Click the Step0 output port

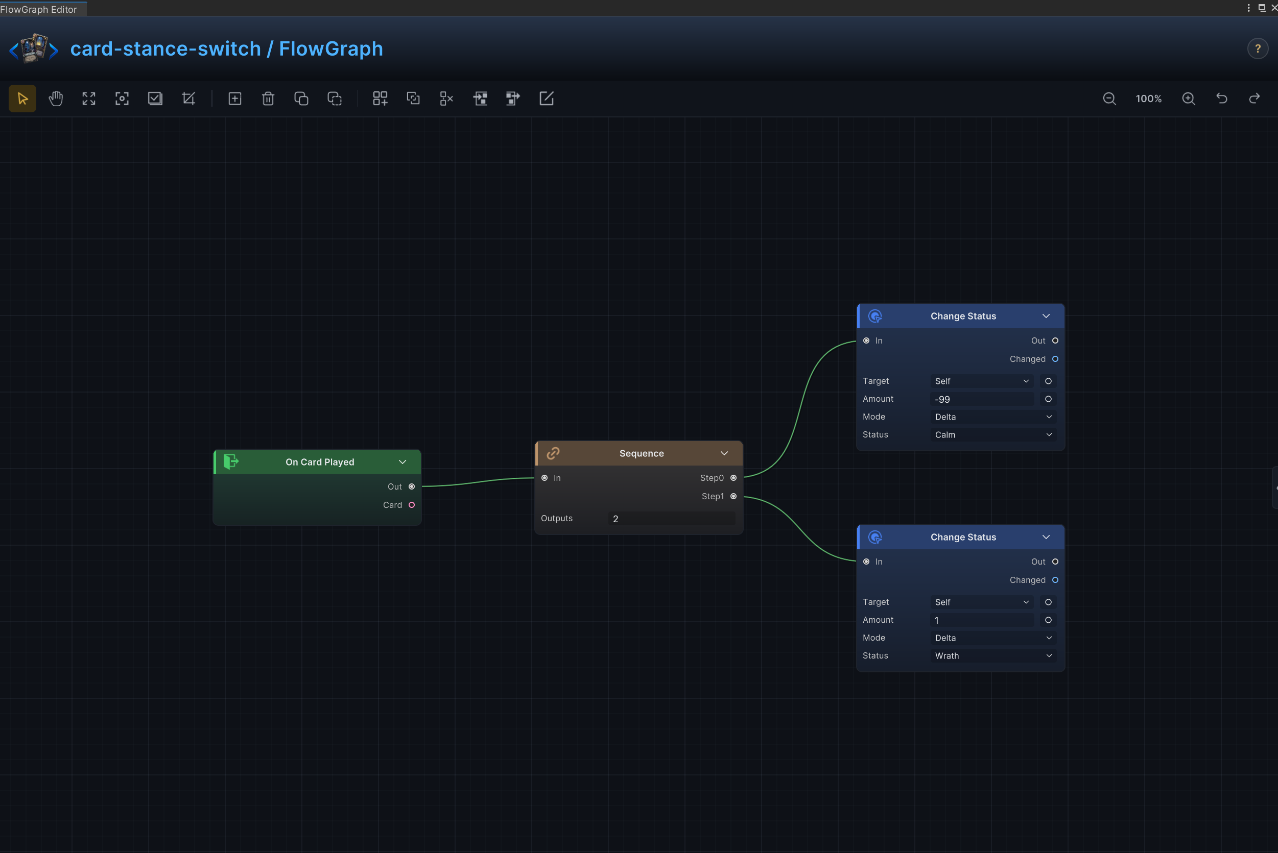pyautogui.click(x=733, y=478)
